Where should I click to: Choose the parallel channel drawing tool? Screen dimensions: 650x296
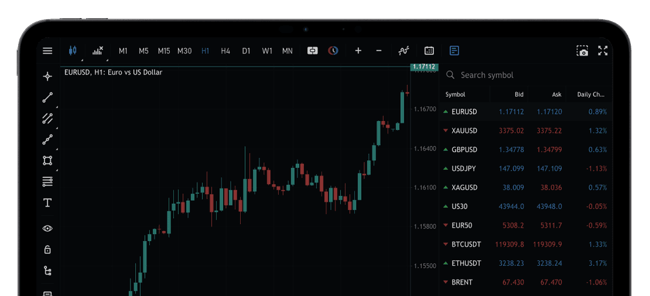(x=48, y=119)
